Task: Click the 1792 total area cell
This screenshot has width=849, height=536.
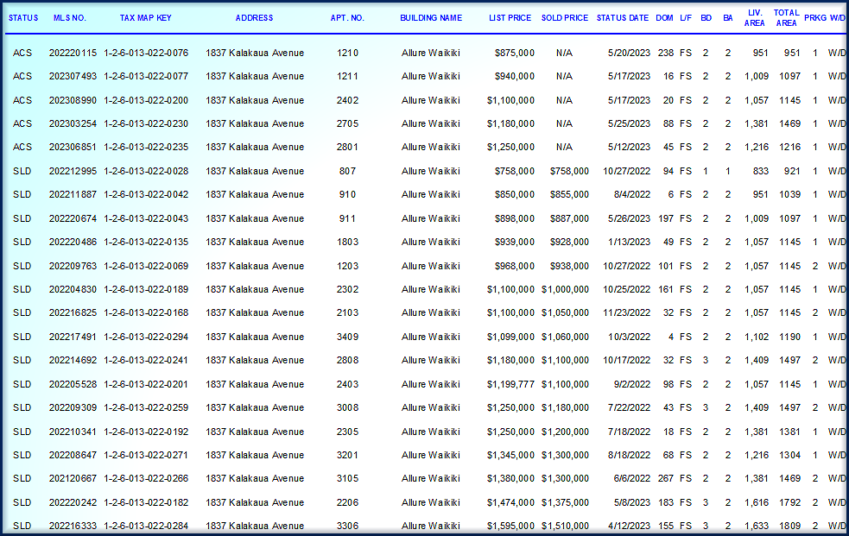Action: [790, 503]
